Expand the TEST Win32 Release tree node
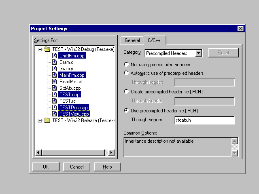Screen dimensions: 259x194 coord(40,120)
